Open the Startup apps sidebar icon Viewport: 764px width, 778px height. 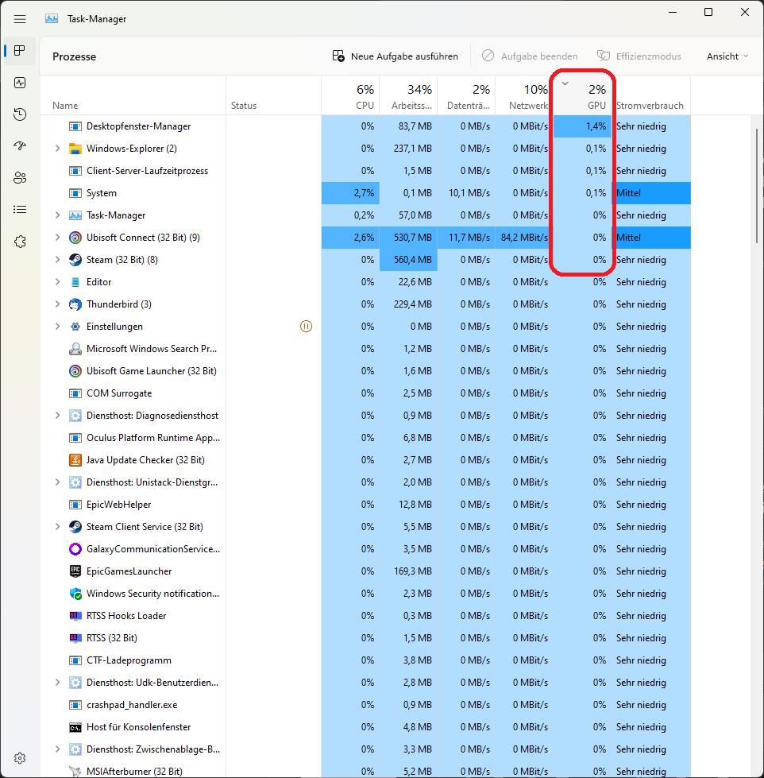[20, 146]
